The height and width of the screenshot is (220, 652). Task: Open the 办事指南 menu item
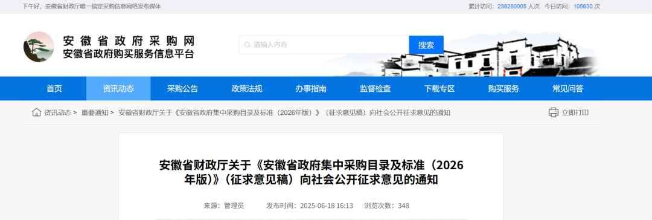(x=311, y=88)
